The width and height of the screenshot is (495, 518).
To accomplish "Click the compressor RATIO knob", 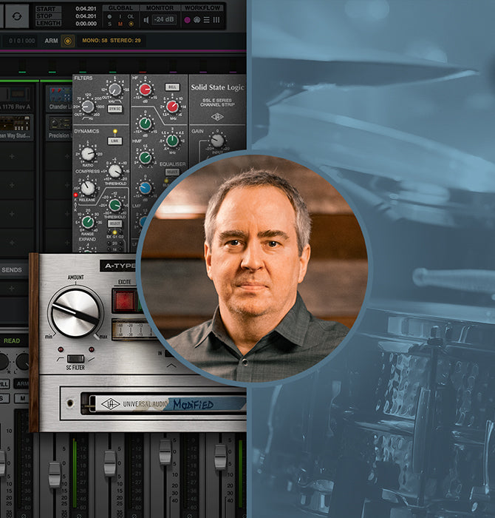I will [x=88, y=153].
